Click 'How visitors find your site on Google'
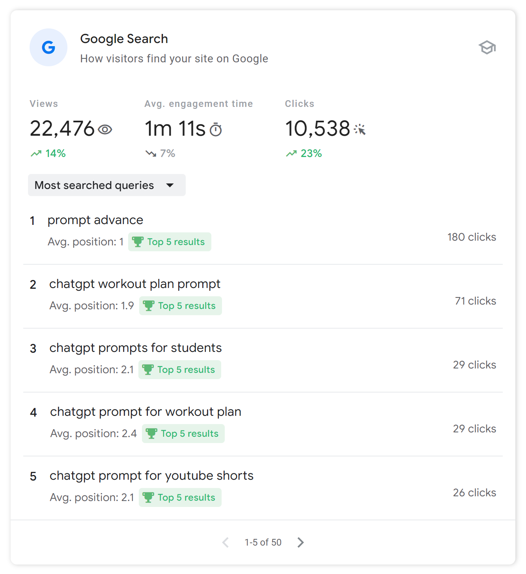The width and height of the screenshot is (526, 574). (174, 58)
